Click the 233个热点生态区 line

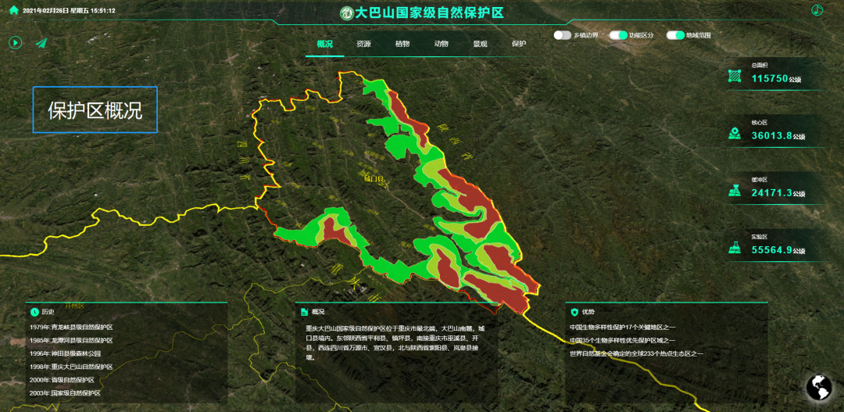636,354
